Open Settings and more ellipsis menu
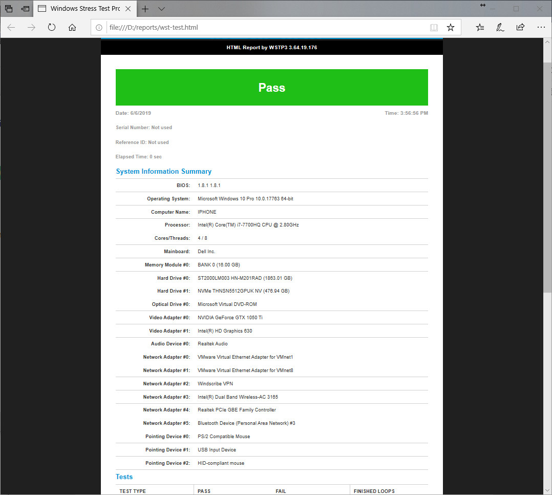The height and width of the screenshot is (495, 552). [541, 28]
